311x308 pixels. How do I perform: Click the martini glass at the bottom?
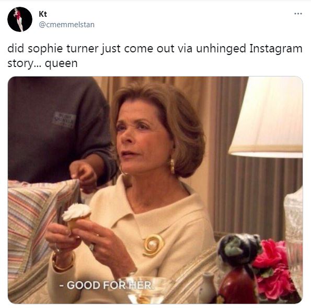click(146, 290)
